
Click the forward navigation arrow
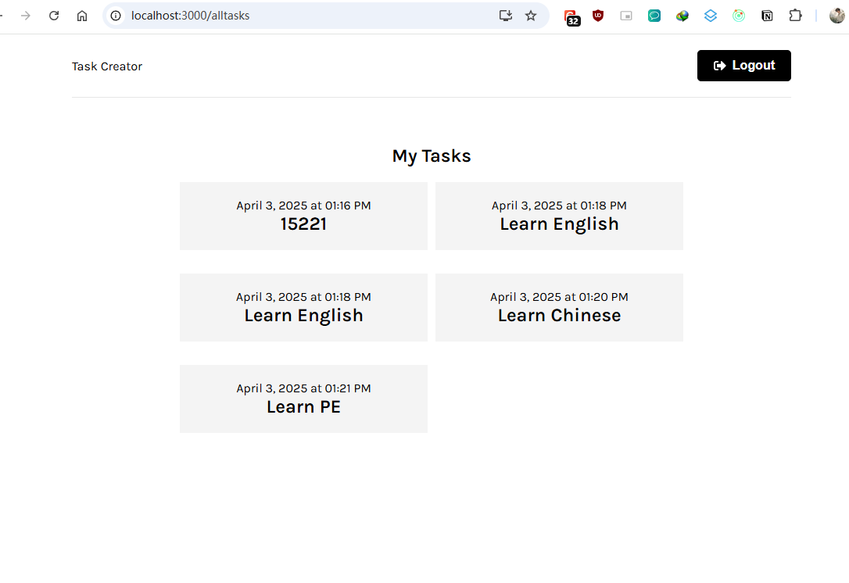26,16
